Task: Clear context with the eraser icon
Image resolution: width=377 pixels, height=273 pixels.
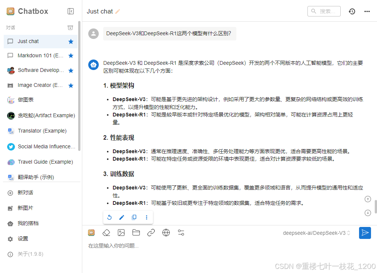Action: tap(106, 233)
